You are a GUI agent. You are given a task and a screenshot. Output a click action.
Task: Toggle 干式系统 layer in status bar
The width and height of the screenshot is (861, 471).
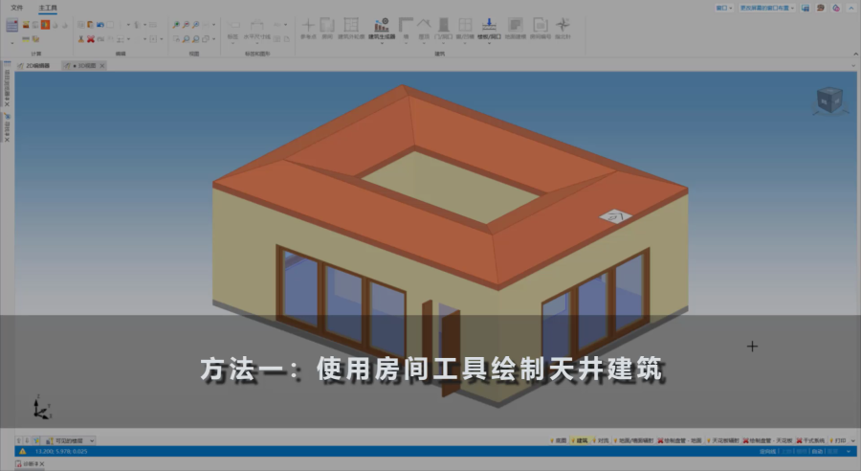808,440
